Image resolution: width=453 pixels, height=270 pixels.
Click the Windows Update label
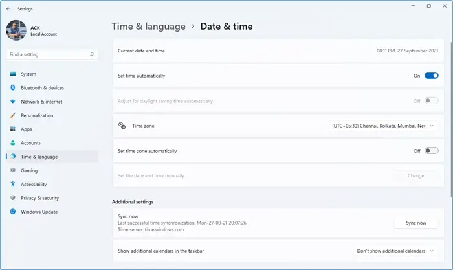coord(39,212)
